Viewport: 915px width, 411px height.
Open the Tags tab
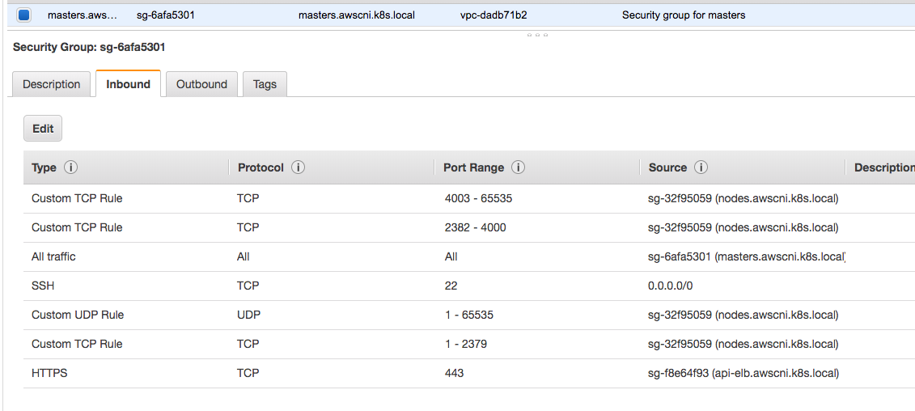point(265,84)
